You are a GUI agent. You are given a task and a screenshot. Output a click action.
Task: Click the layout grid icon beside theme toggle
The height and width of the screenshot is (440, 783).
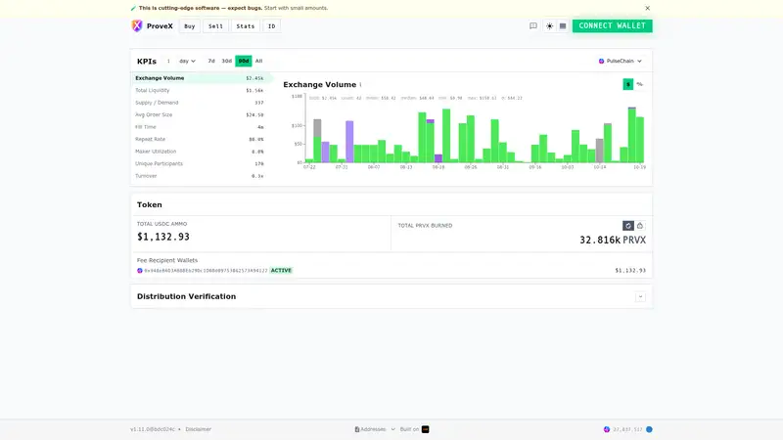[563, 26]
